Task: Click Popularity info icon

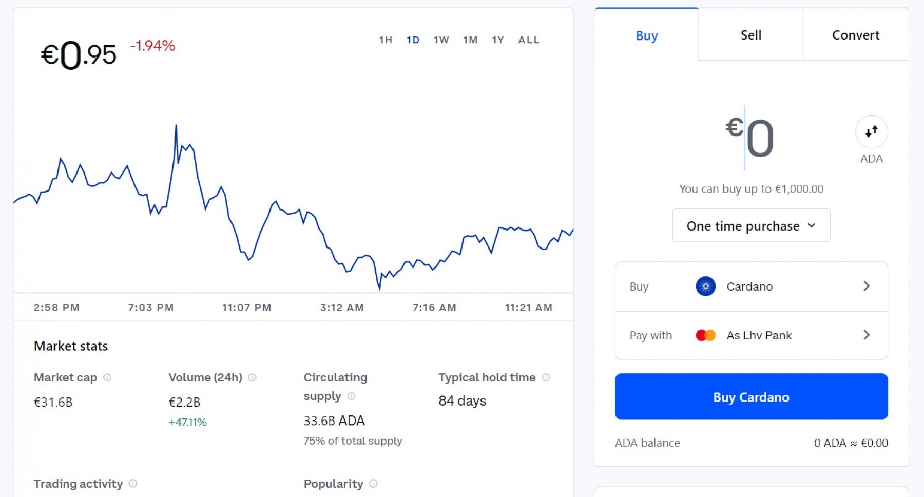Action: pos(373,484)
